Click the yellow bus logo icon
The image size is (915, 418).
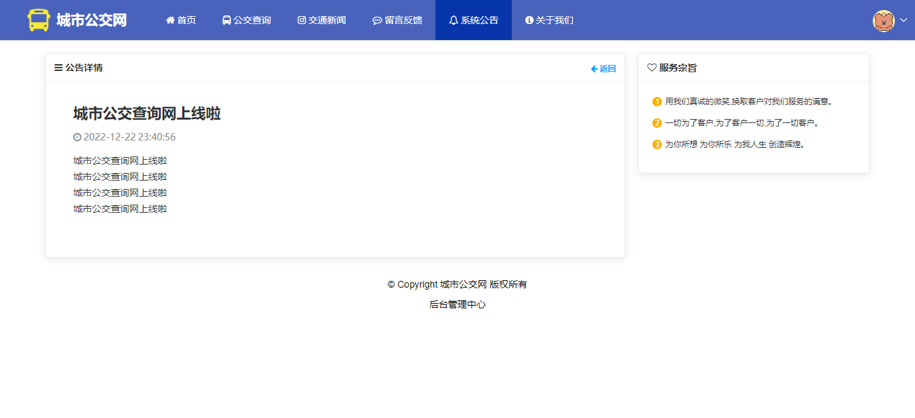pyautogui.click(x=39, y=20)
